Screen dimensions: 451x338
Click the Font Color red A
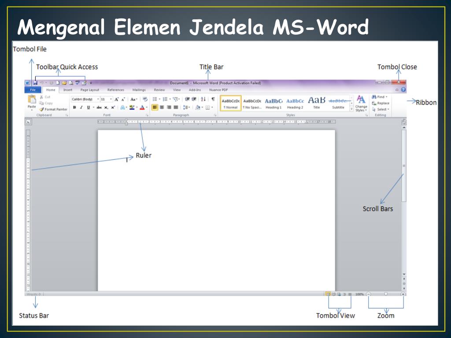click(142, 107)
